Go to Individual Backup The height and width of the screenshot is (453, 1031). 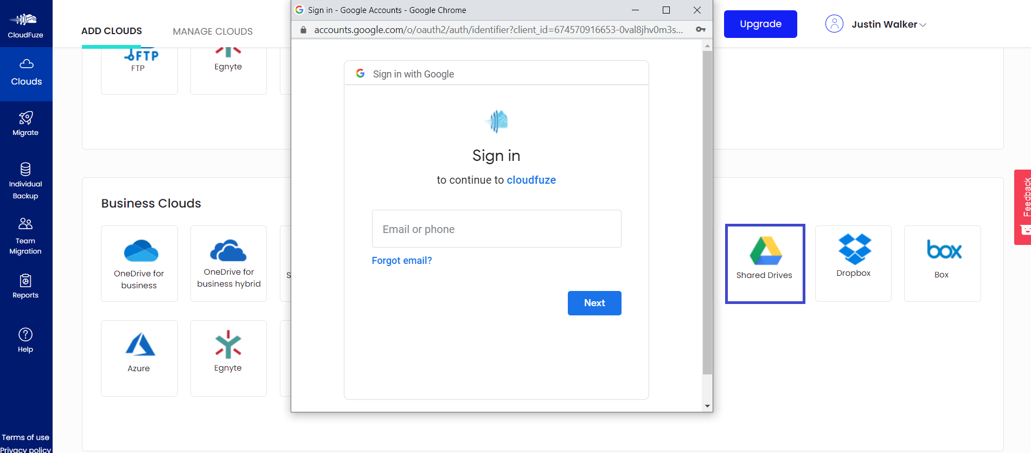click(x=25, y=181)
